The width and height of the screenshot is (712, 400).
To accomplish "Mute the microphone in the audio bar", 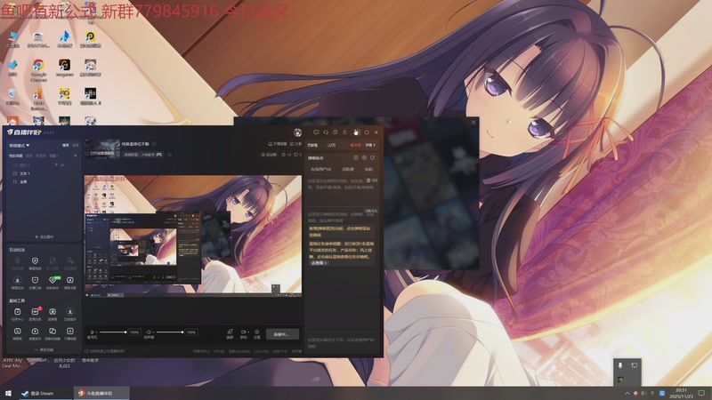I will (x=92, y=332).
